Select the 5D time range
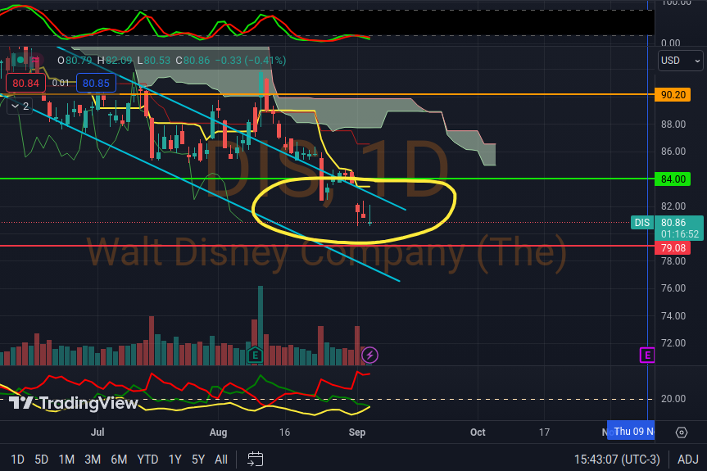The width and height of the screenshot is (707, 471). point(42,460)
